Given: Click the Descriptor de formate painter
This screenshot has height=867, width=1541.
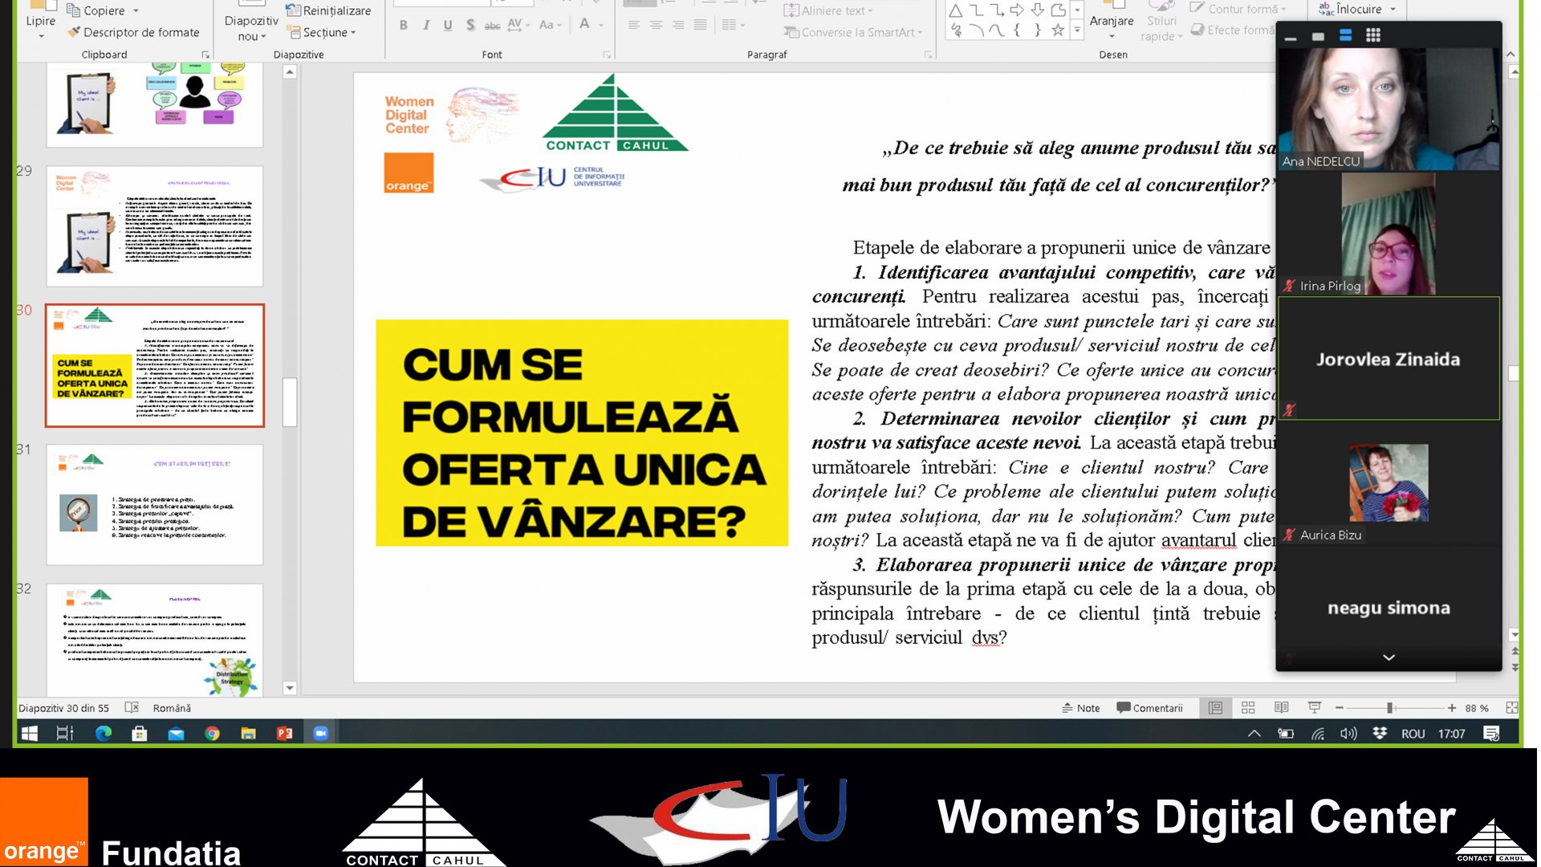Looking at the screenshot, I should pos(133,32).
